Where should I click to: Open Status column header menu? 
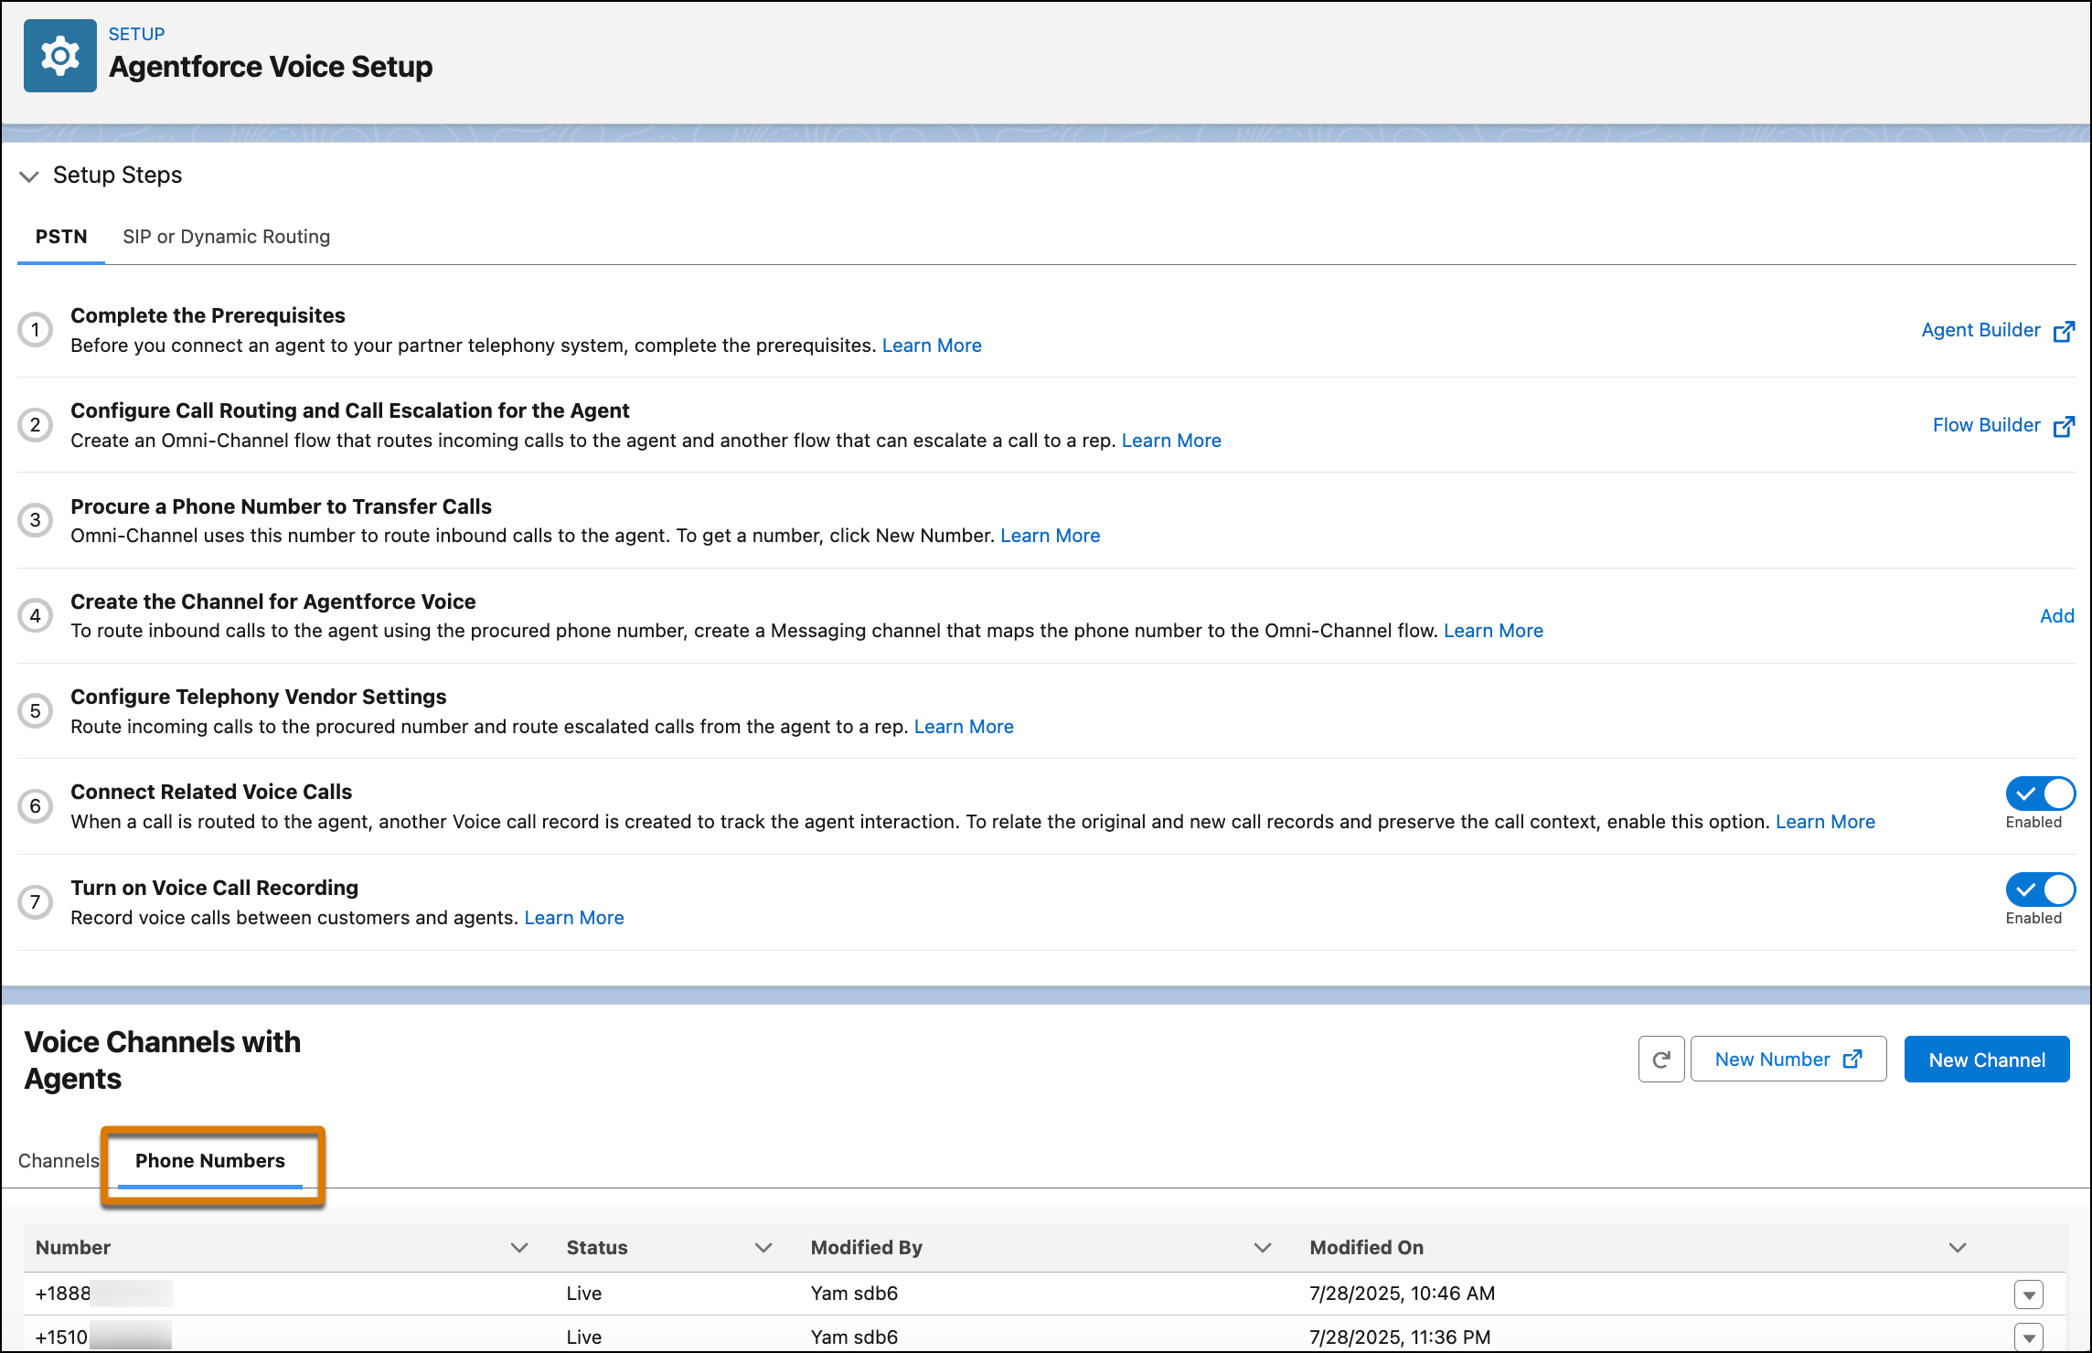tap(763, 1248)
